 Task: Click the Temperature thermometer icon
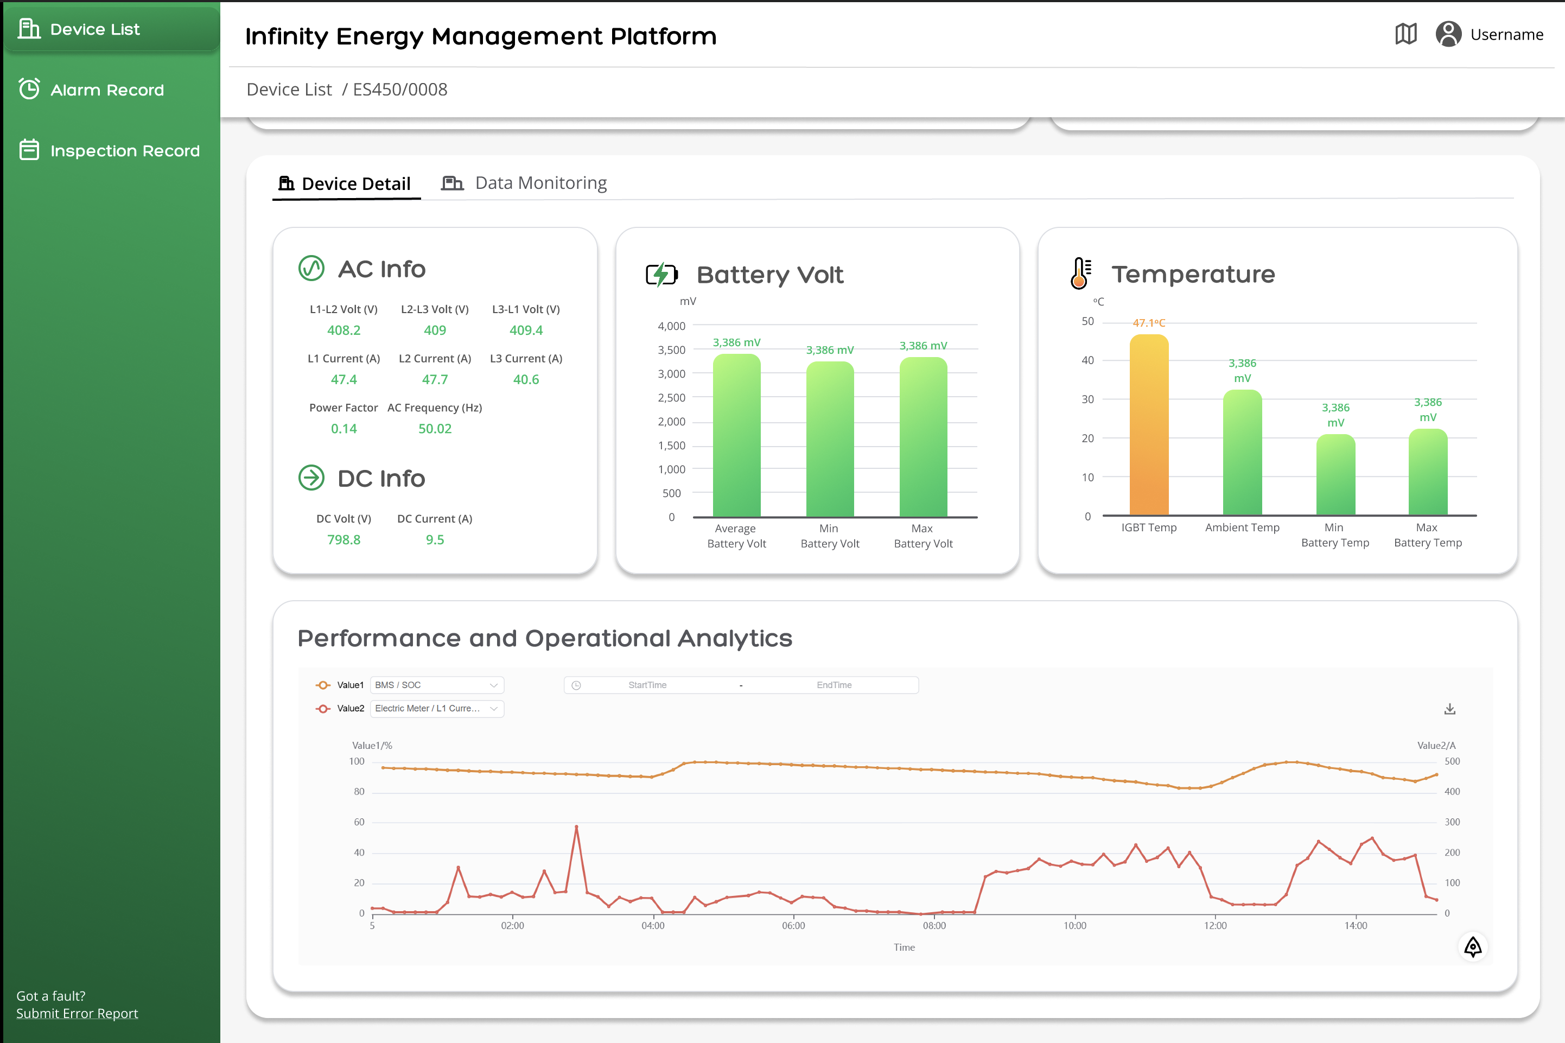point(1081,274)
